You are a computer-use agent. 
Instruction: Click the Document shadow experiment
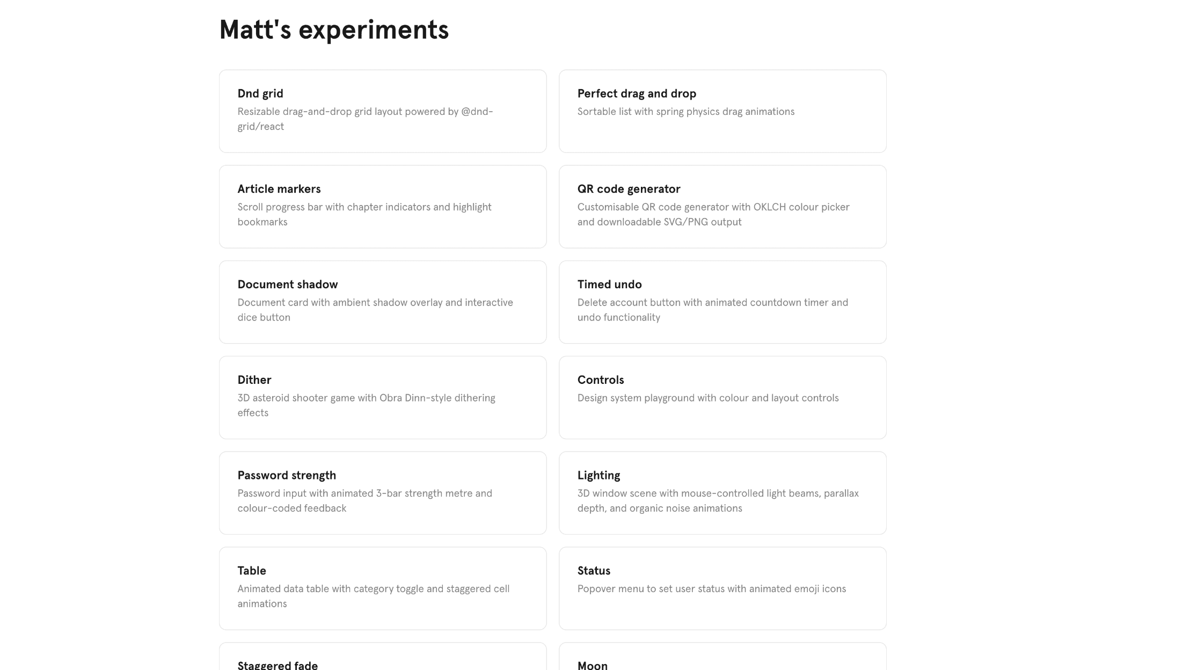click(382, 302)
